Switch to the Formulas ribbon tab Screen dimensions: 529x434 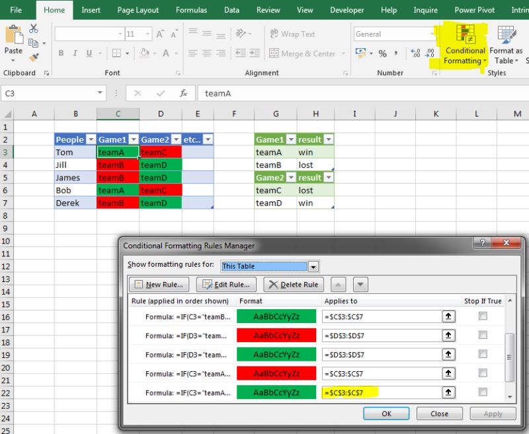(191, 10)
